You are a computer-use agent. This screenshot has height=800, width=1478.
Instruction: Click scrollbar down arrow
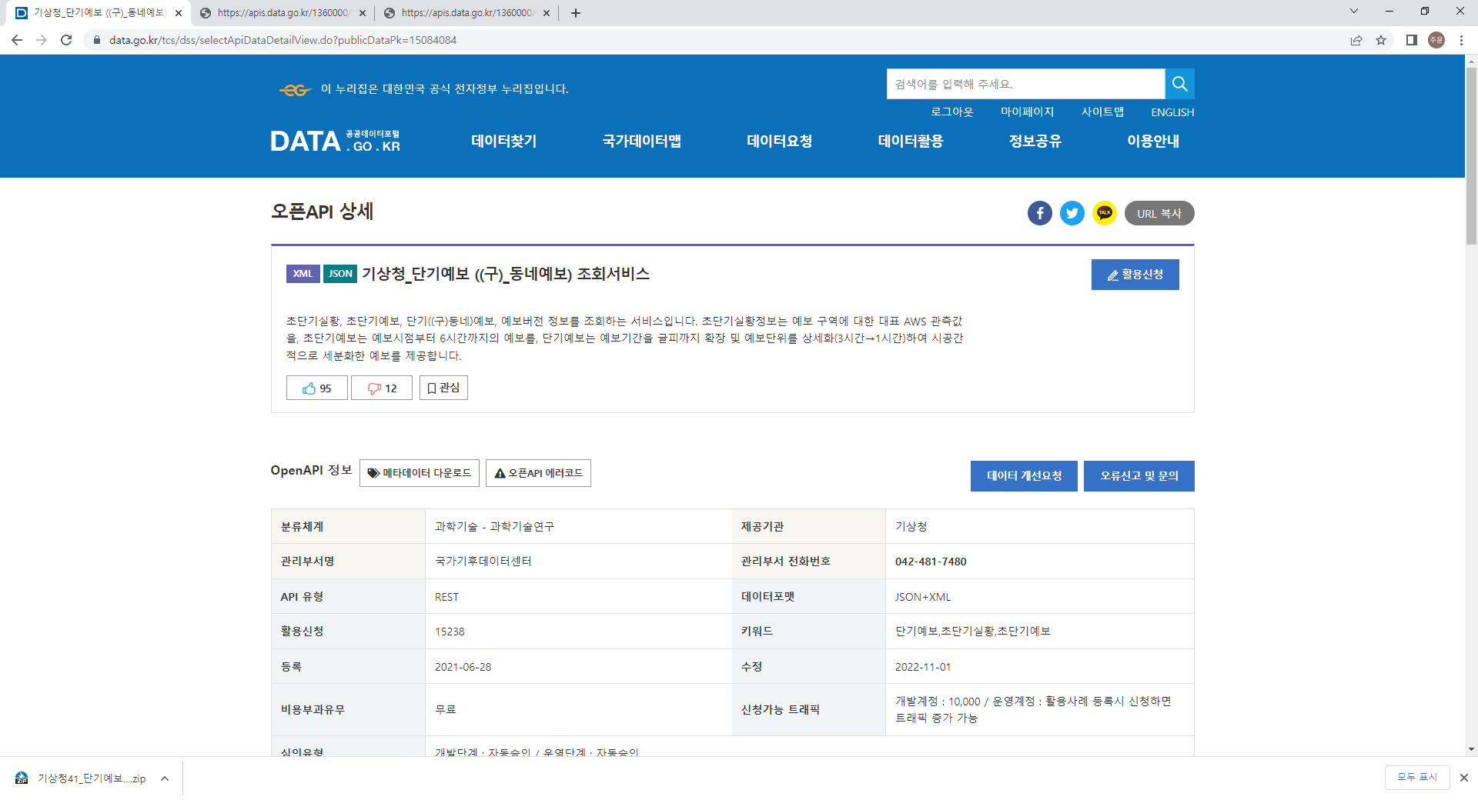coord(1471,749)
